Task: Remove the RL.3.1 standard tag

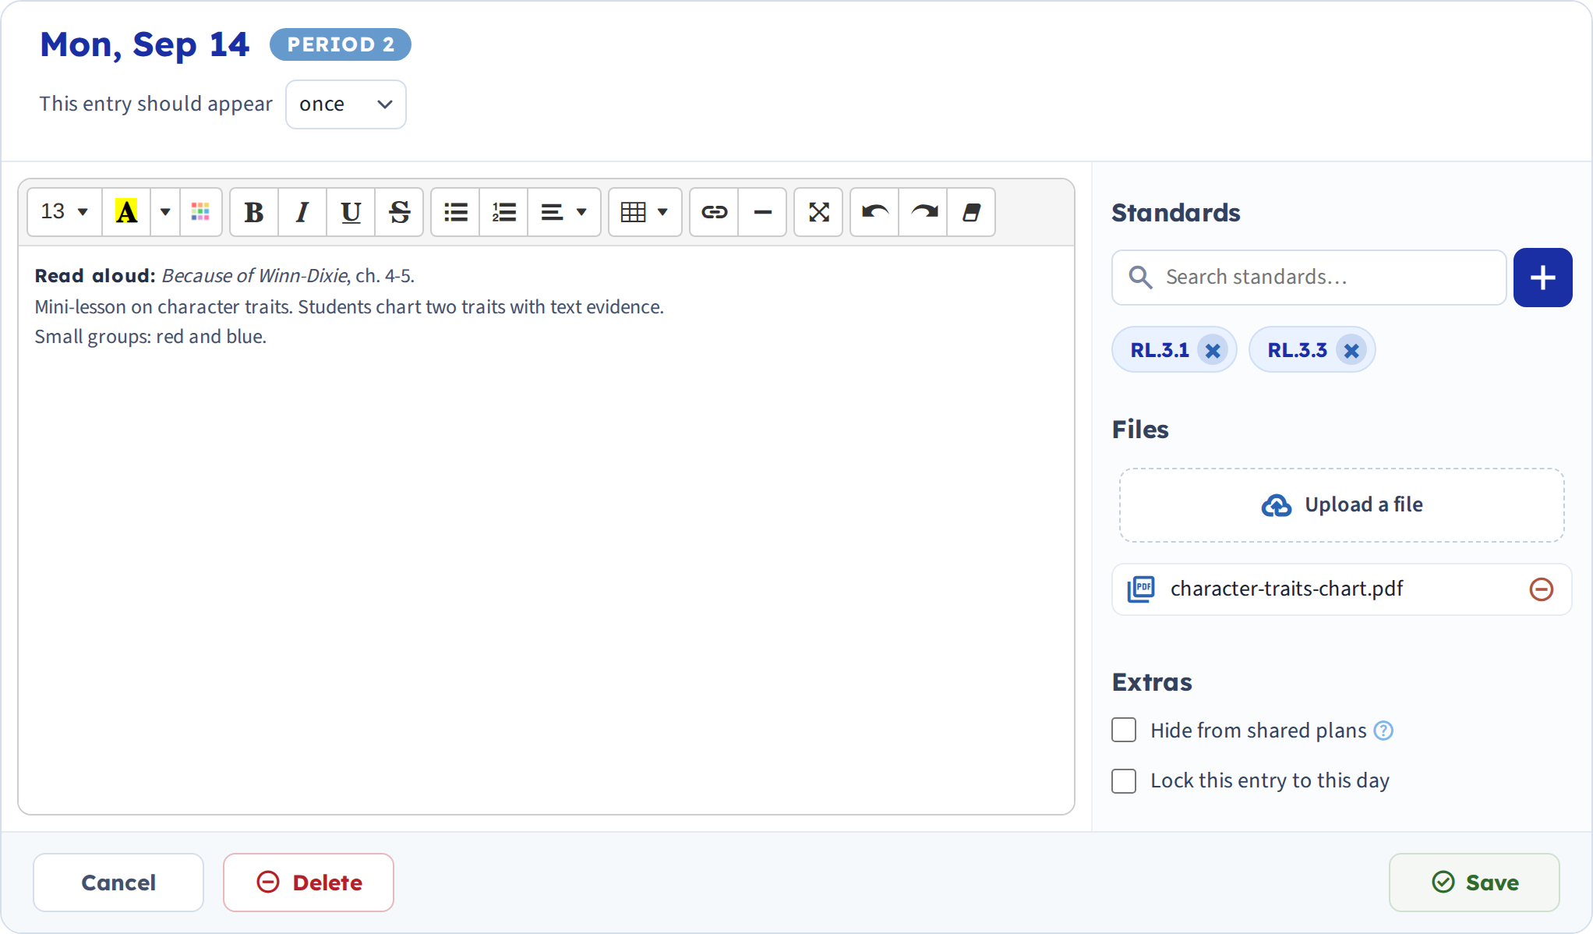Action: point(1213,351)
